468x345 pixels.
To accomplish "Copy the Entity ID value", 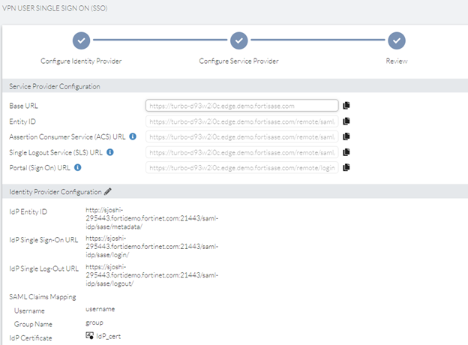I will coord(346,121).
